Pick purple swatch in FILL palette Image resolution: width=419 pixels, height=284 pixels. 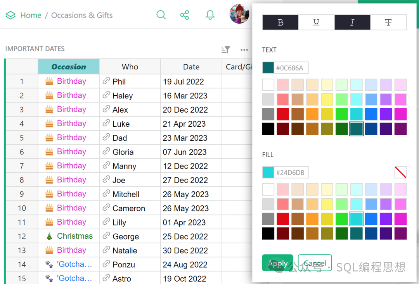386,219
